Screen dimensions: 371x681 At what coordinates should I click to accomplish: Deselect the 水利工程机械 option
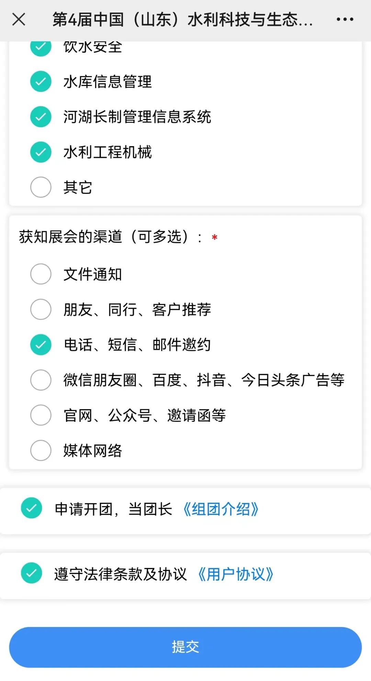[x=41, y=152]
